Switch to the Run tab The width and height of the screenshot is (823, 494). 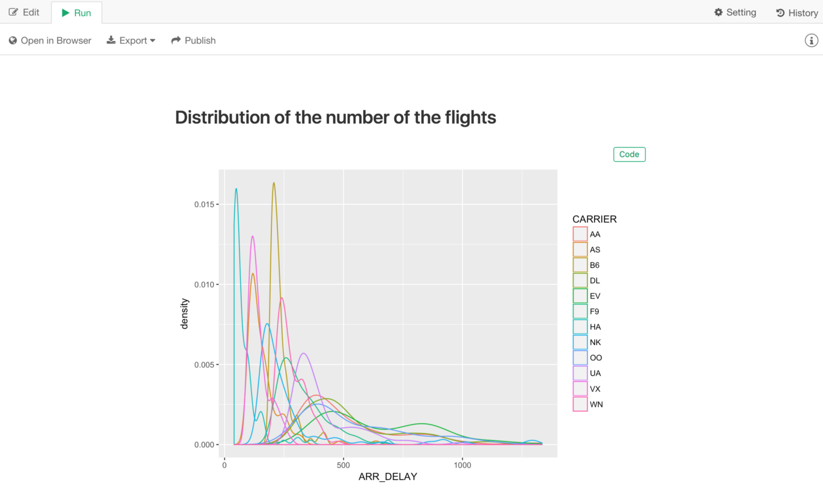(x=77, y=13)
